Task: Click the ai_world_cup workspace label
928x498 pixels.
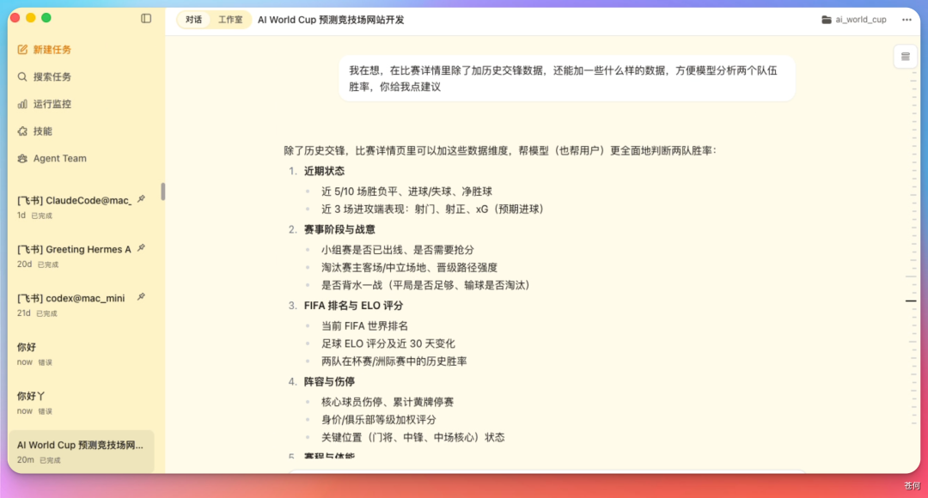Action: [860, 20]
